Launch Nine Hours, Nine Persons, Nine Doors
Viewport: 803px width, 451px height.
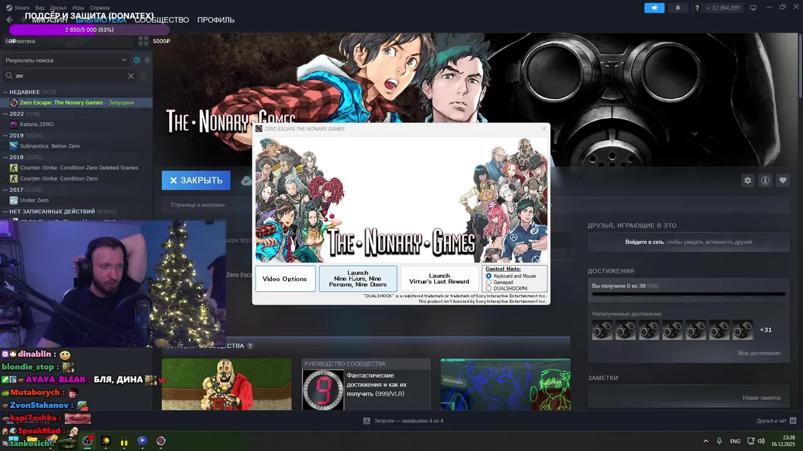pos(358,279)
